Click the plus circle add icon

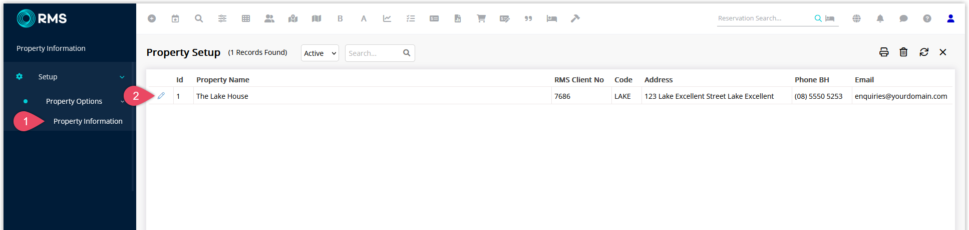pos(152,18)
